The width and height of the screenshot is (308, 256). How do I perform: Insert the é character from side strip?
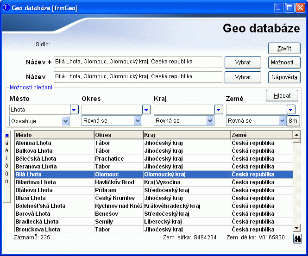7,150
